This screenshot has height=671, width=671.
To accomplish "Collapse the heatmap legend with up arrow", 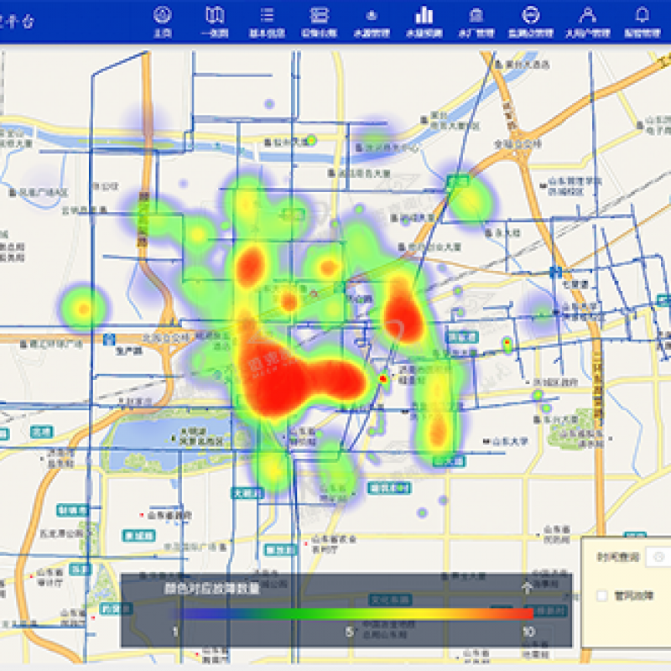I will (527, 587).
